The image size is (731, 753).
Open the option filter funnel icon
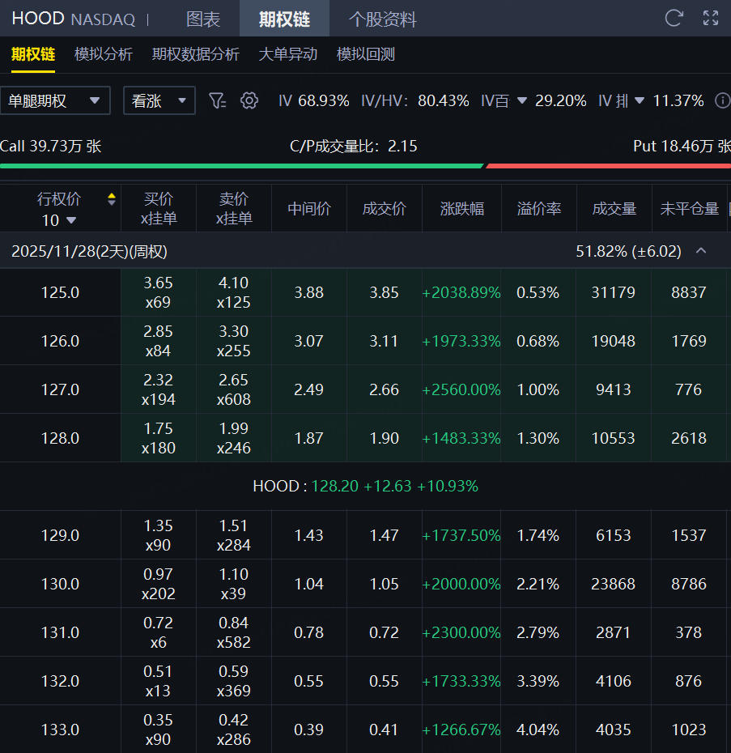(217, 100)
